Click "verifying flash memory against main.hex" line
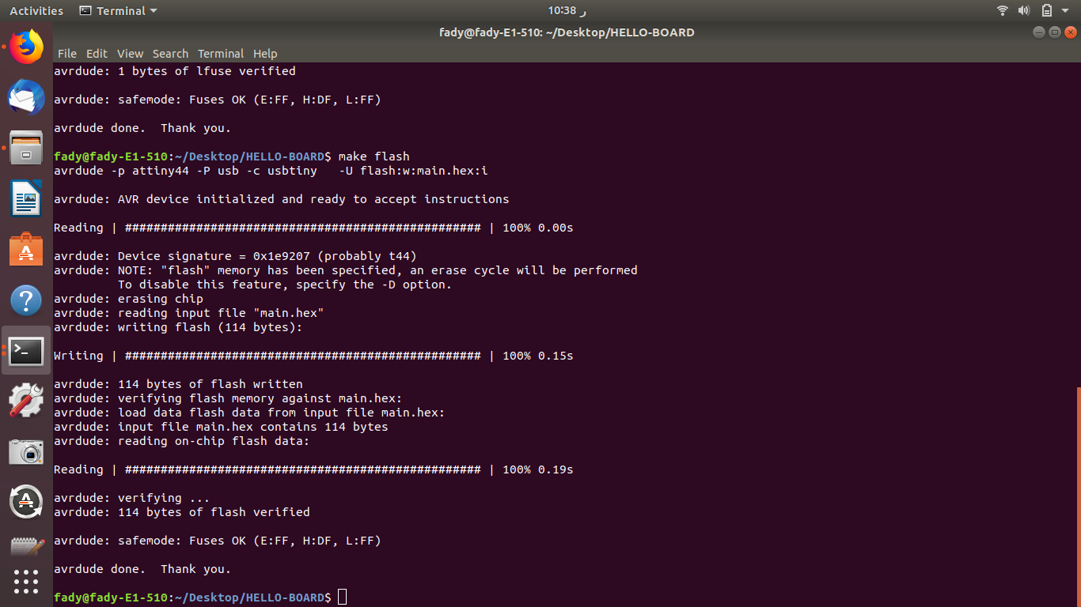1081x607 pixels. (228, 398)
